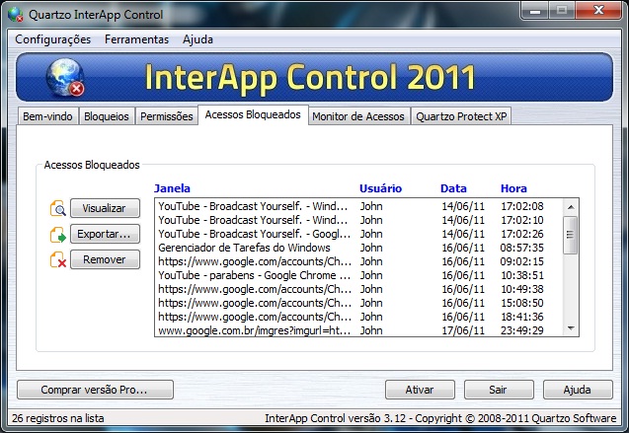Click the globe logo in banner
The height and width of the screenshot is (433, 629).
65,78
